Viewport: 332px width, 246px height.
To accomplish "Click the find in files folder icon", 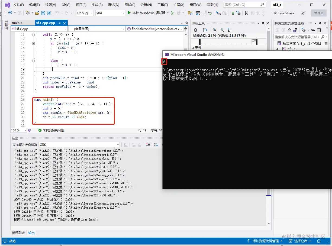I will point(190,13).
